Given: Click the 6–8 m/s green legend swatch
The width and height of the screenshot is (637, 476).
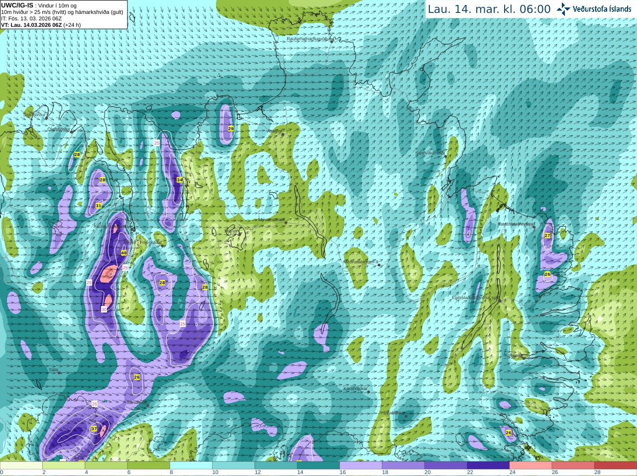Looking at the screenshot, I should click(x=149, y=465).
